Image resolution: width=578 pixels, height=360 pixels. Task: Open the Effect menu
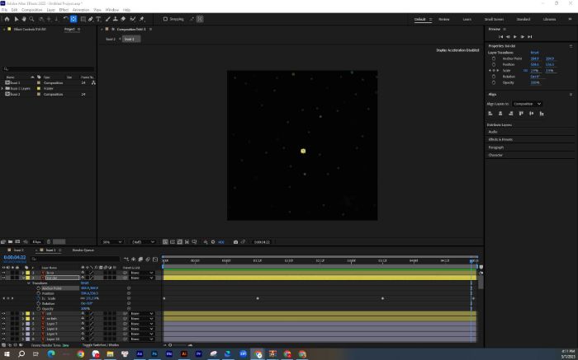[64, 10]
